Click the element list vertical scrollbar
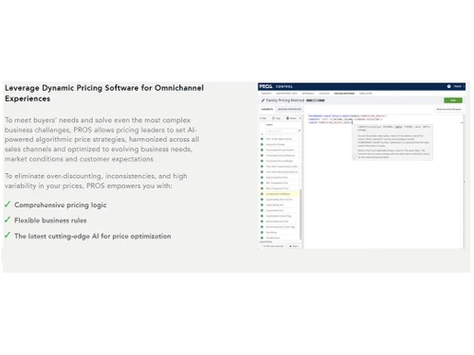 coord(301,215)
